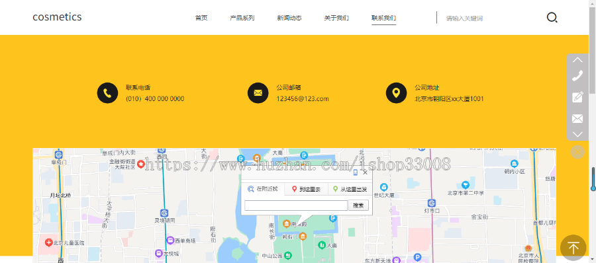
Task: Click the envelope icon beside 公司邮箱
Action: tap(258, 93)
